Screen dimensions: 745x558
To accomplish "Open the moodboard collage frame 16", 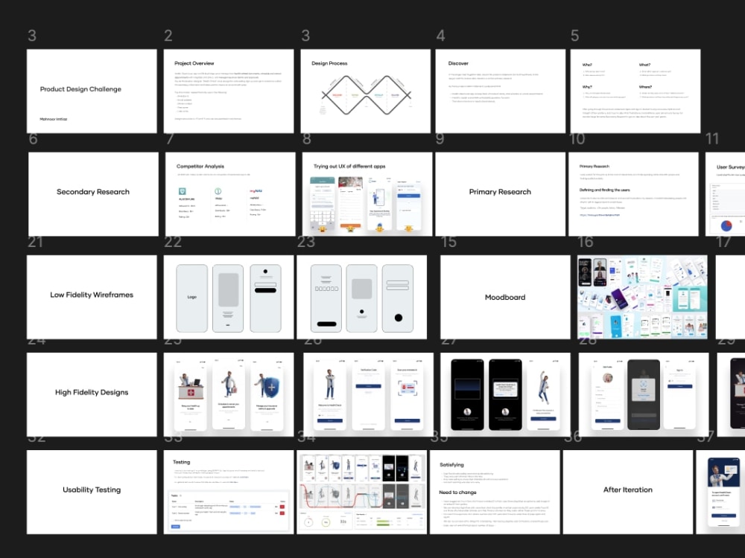I will tap(642, 297).
